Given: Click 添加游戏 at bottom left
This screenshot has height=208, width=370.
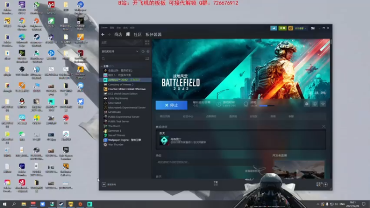Looking at the screenshot, I should (111, 184).
